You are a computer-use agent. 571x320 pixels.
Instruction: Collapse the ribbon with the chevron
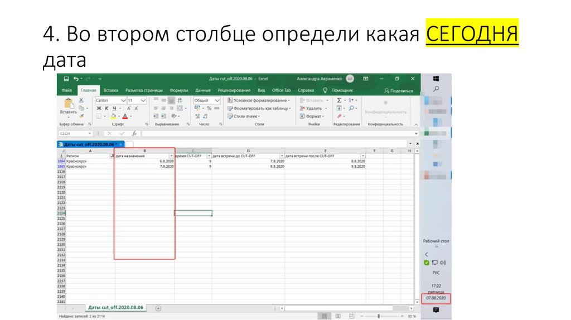(x=416, y=124)
